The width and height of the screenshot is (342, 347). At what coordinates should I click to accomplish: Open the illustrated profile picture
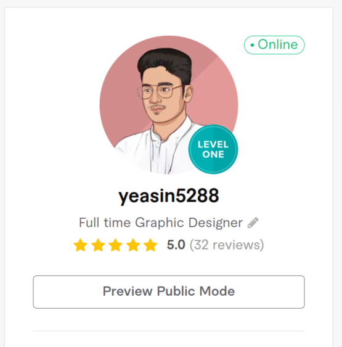click(169, 105)
